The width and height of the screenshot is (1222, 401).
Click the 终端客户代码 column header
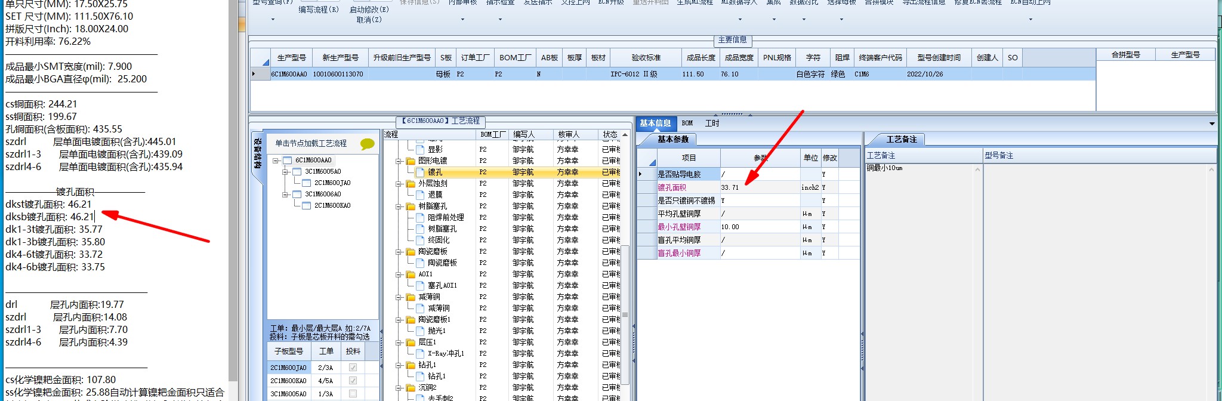point(880,58)
